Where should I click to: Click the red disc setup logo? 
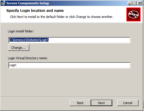click(x=133, y=14)
